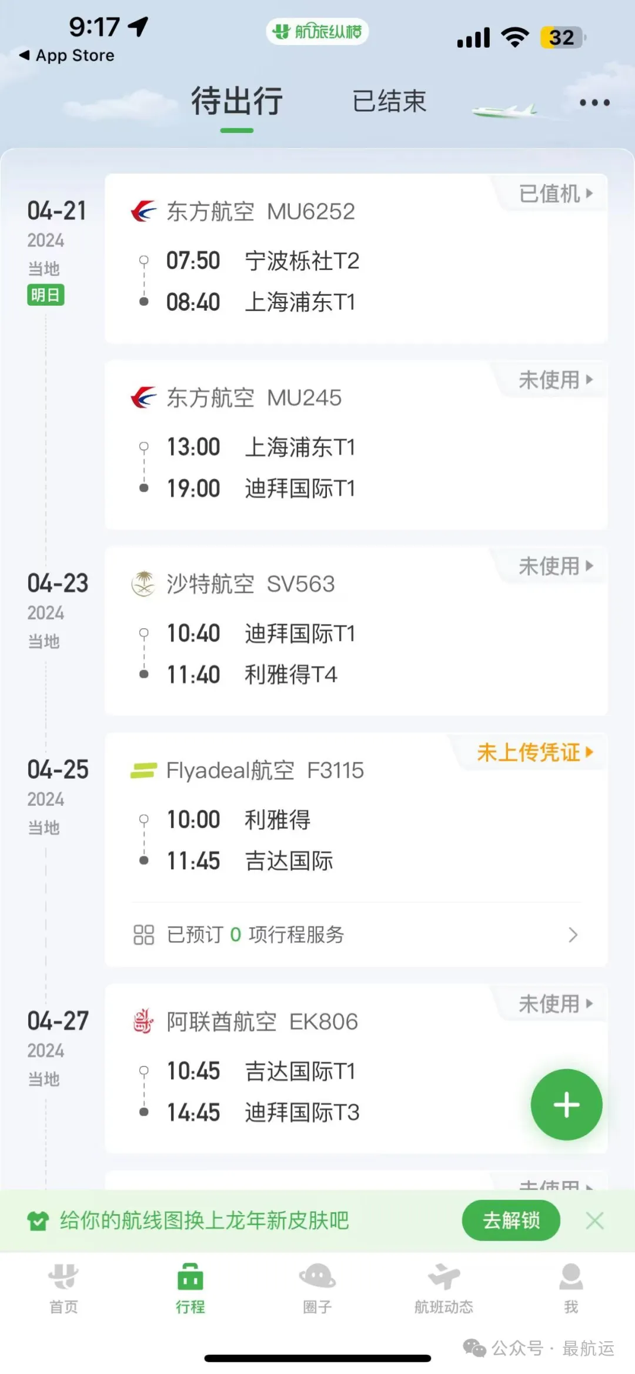Open the 我 profile icon
The image size is (635, 1374).
571,1276
